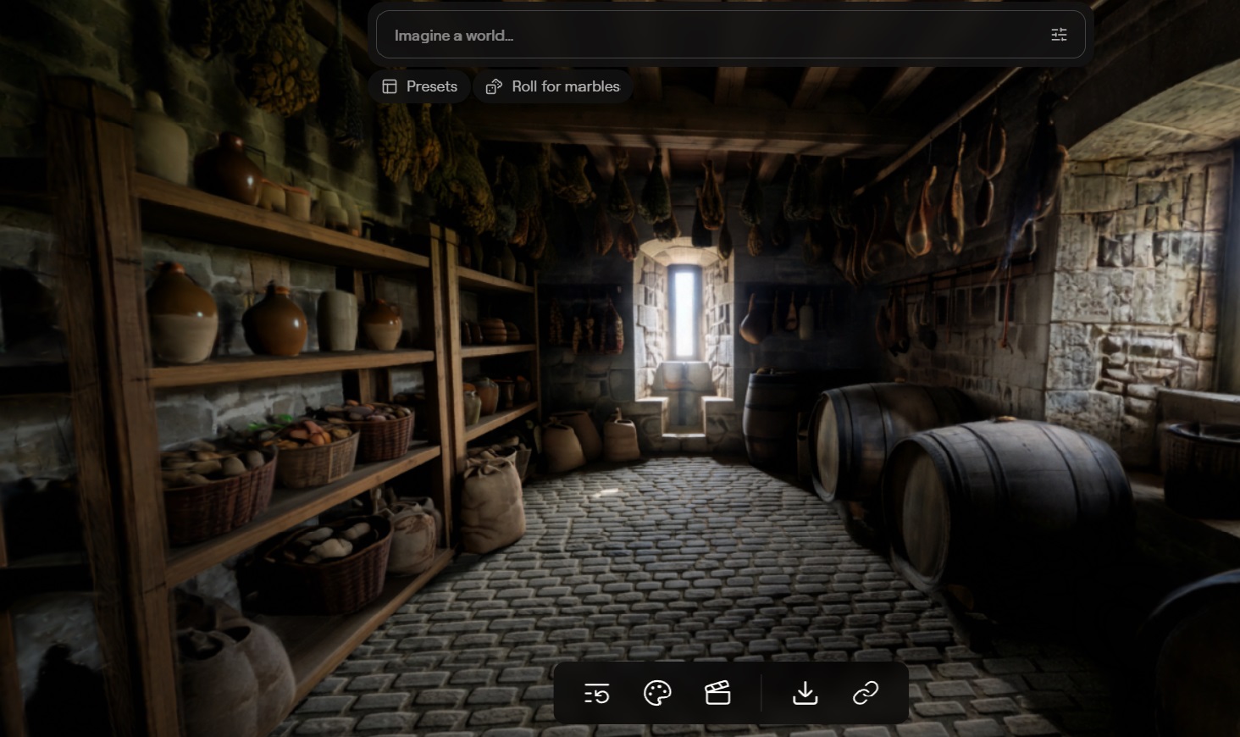The height and width of the screenshot is (737, 1240).
Task: Copy share link via chain icon
Action: pyautogui.click(x=866, y=694)
